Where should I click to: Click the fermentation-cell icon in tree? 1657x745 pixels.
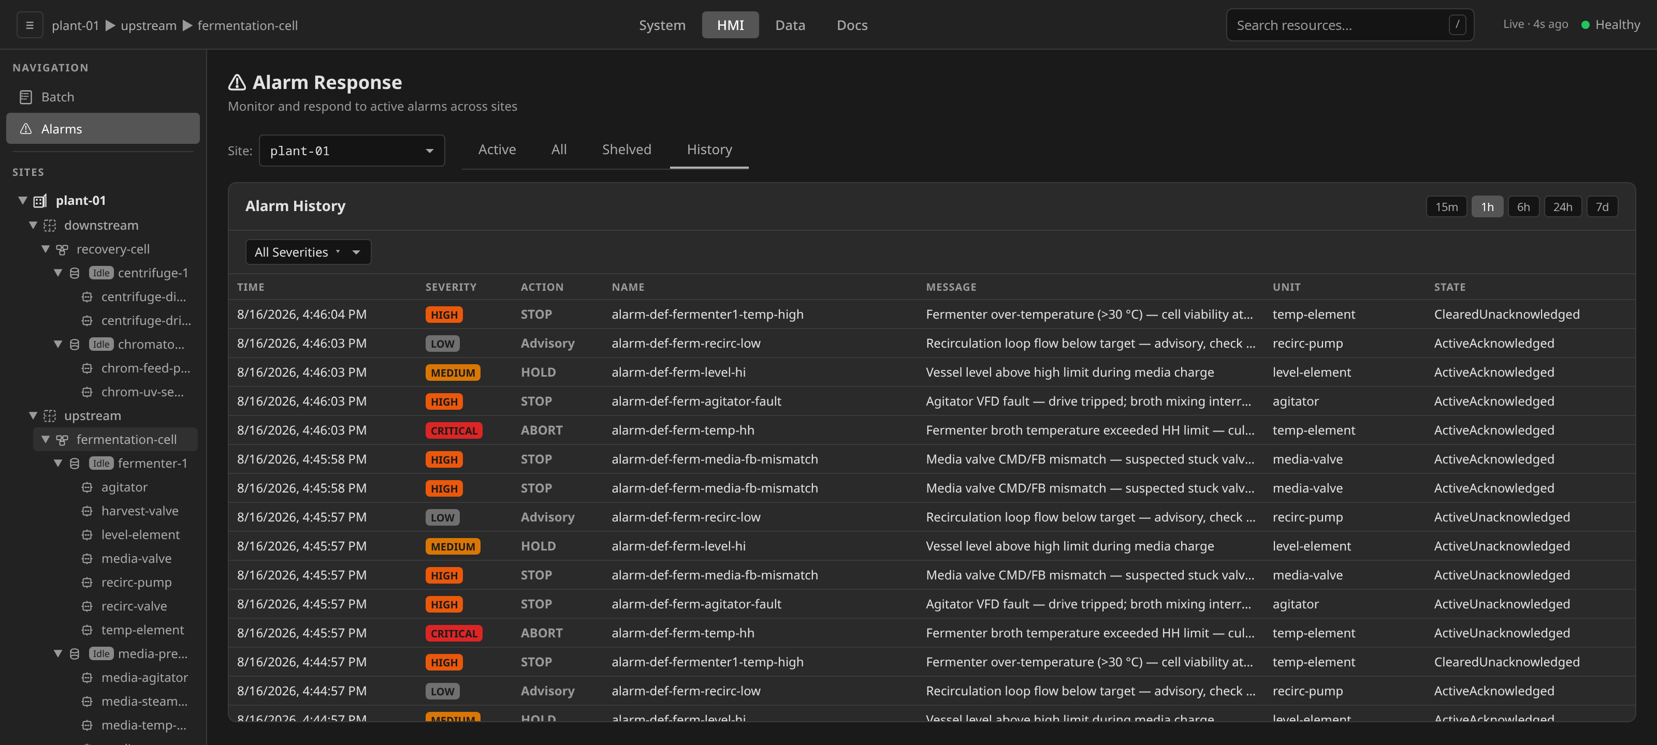tap(62, 440)
